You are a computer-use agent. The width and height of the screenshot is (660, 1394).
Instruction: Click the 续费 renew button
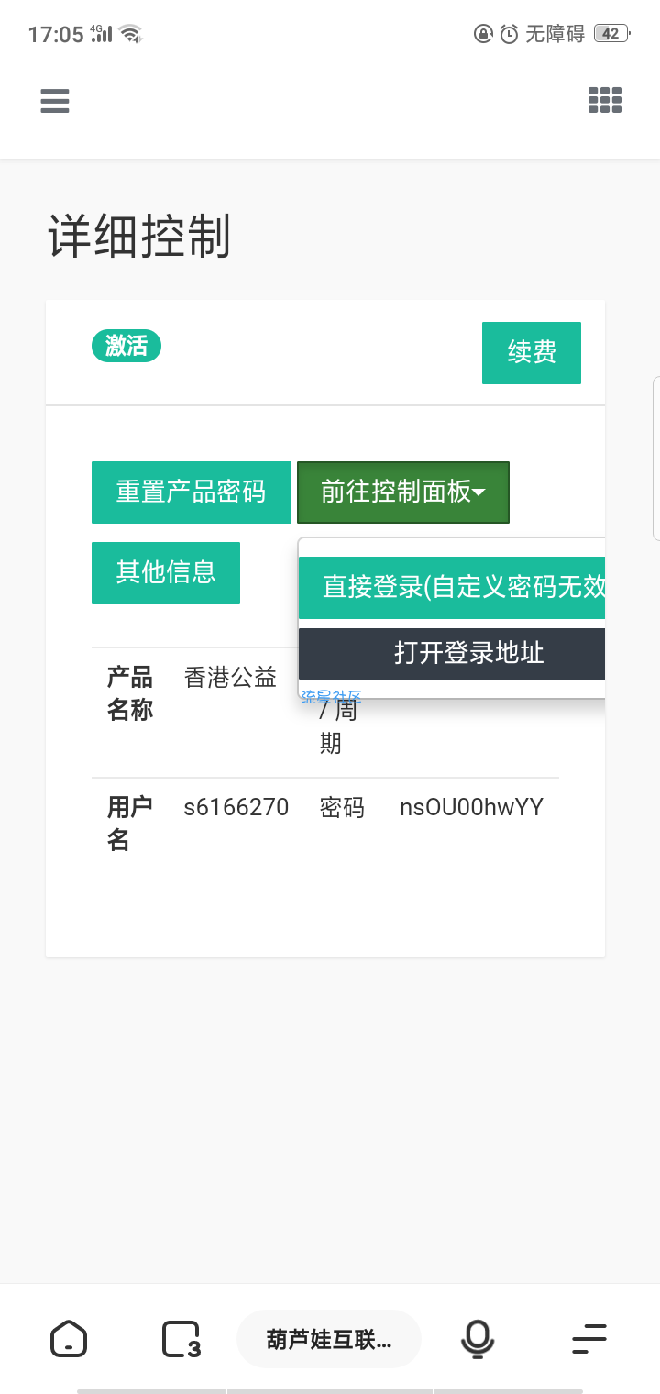coord(532,352)
